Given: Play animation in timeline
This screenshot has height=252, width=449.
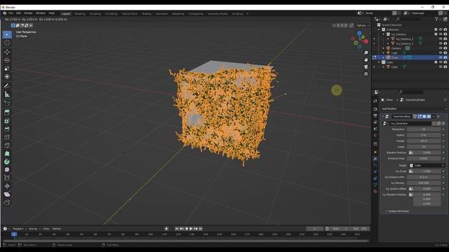Looking at the screenshot, I should (191, 229).
